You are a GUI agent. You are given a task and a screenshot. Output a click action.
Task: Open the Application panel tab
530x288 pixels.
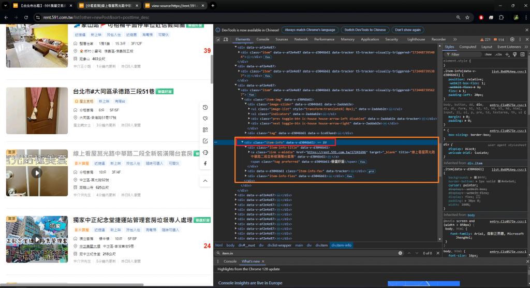(x=370, y=39)
